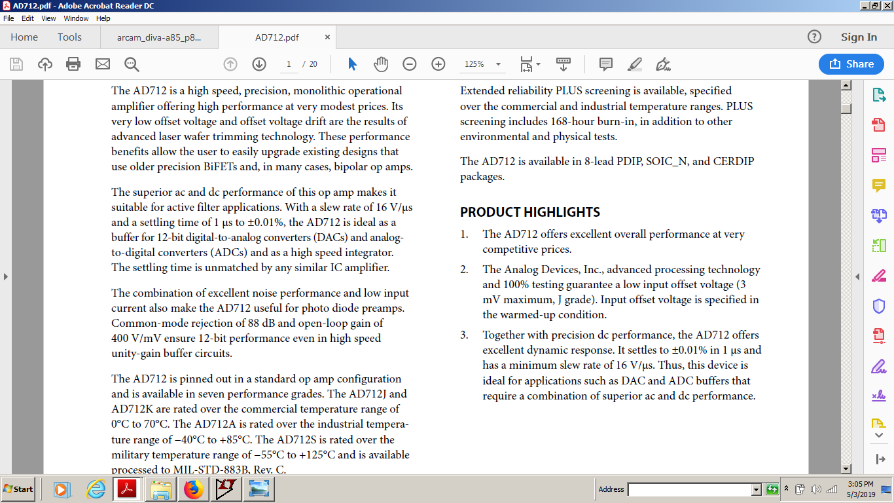
Task: Activate the Hand pan tool
Action: [381, 64]
